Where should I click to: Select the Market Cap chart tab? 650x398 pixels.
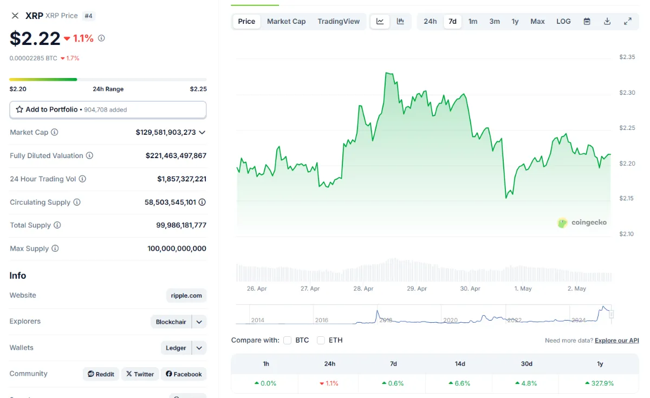pyautogui.click(x=286, y=22)
